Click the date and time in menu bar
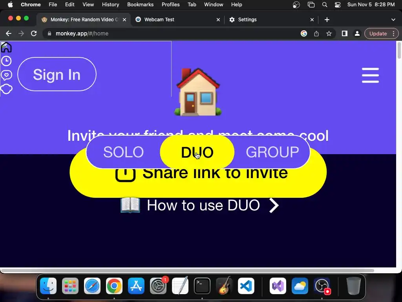Screen dimensions: 402x302 tap(371, 5)
